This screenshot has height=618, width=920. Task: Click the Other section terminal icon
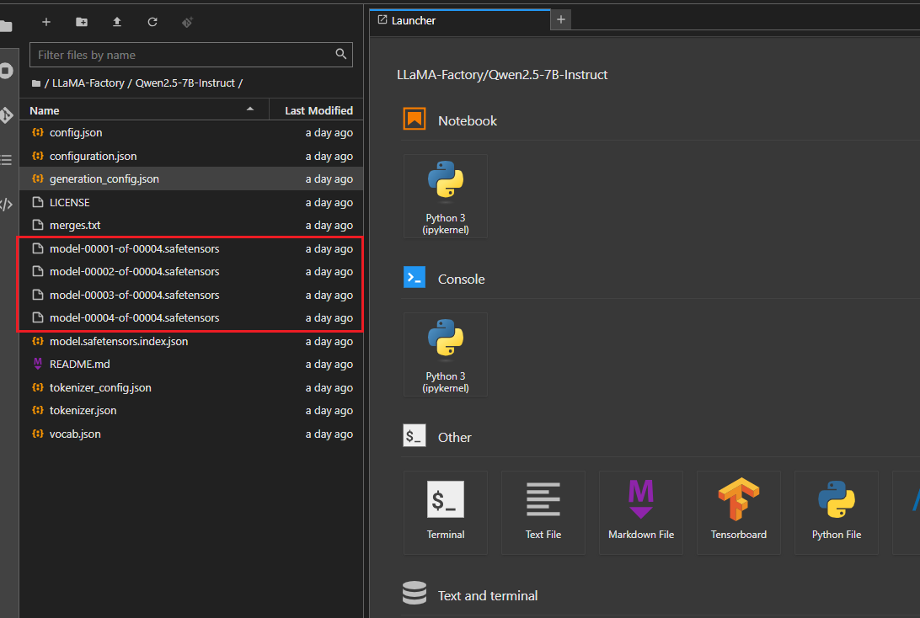point(415,435)
